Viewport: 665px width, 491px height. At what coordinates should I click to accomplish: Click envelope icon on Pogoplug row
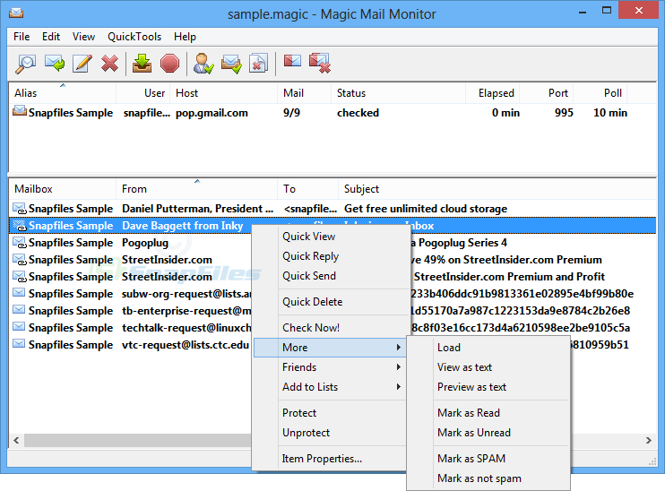20,242
